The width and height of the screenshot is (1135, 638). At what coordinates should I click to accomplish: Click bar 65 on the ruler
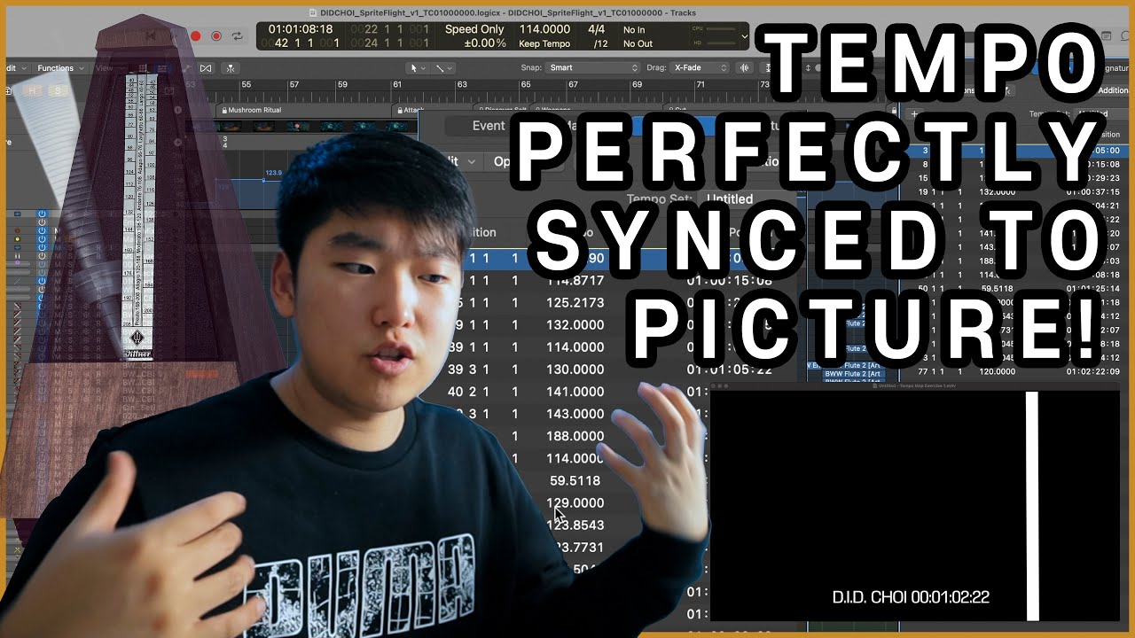525,85
